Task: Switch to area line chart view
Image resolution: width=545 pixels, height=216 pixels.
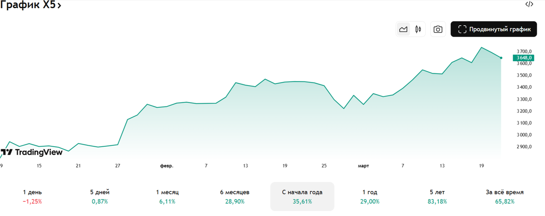Action: click(x=403, y=29)
